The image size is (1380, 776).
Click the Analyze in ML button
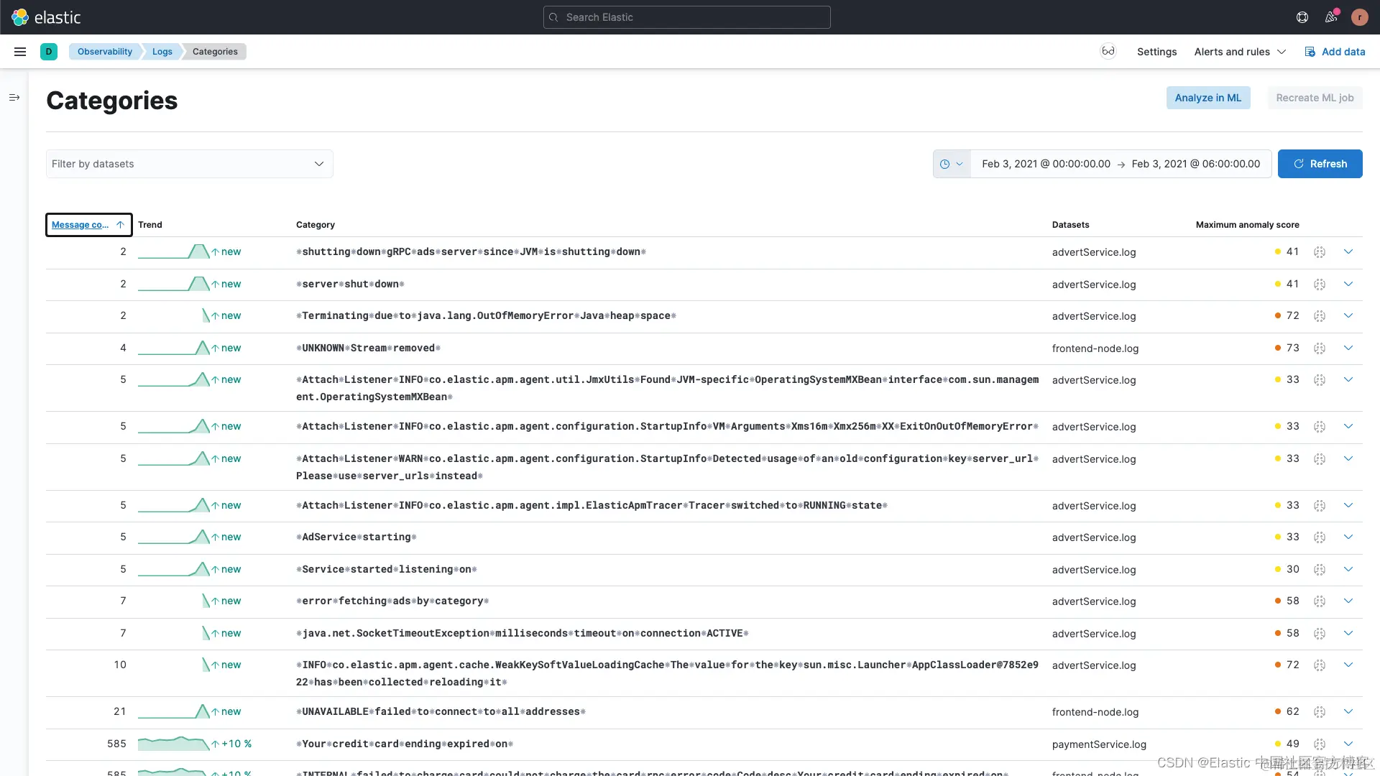[x=1207, y=98]
